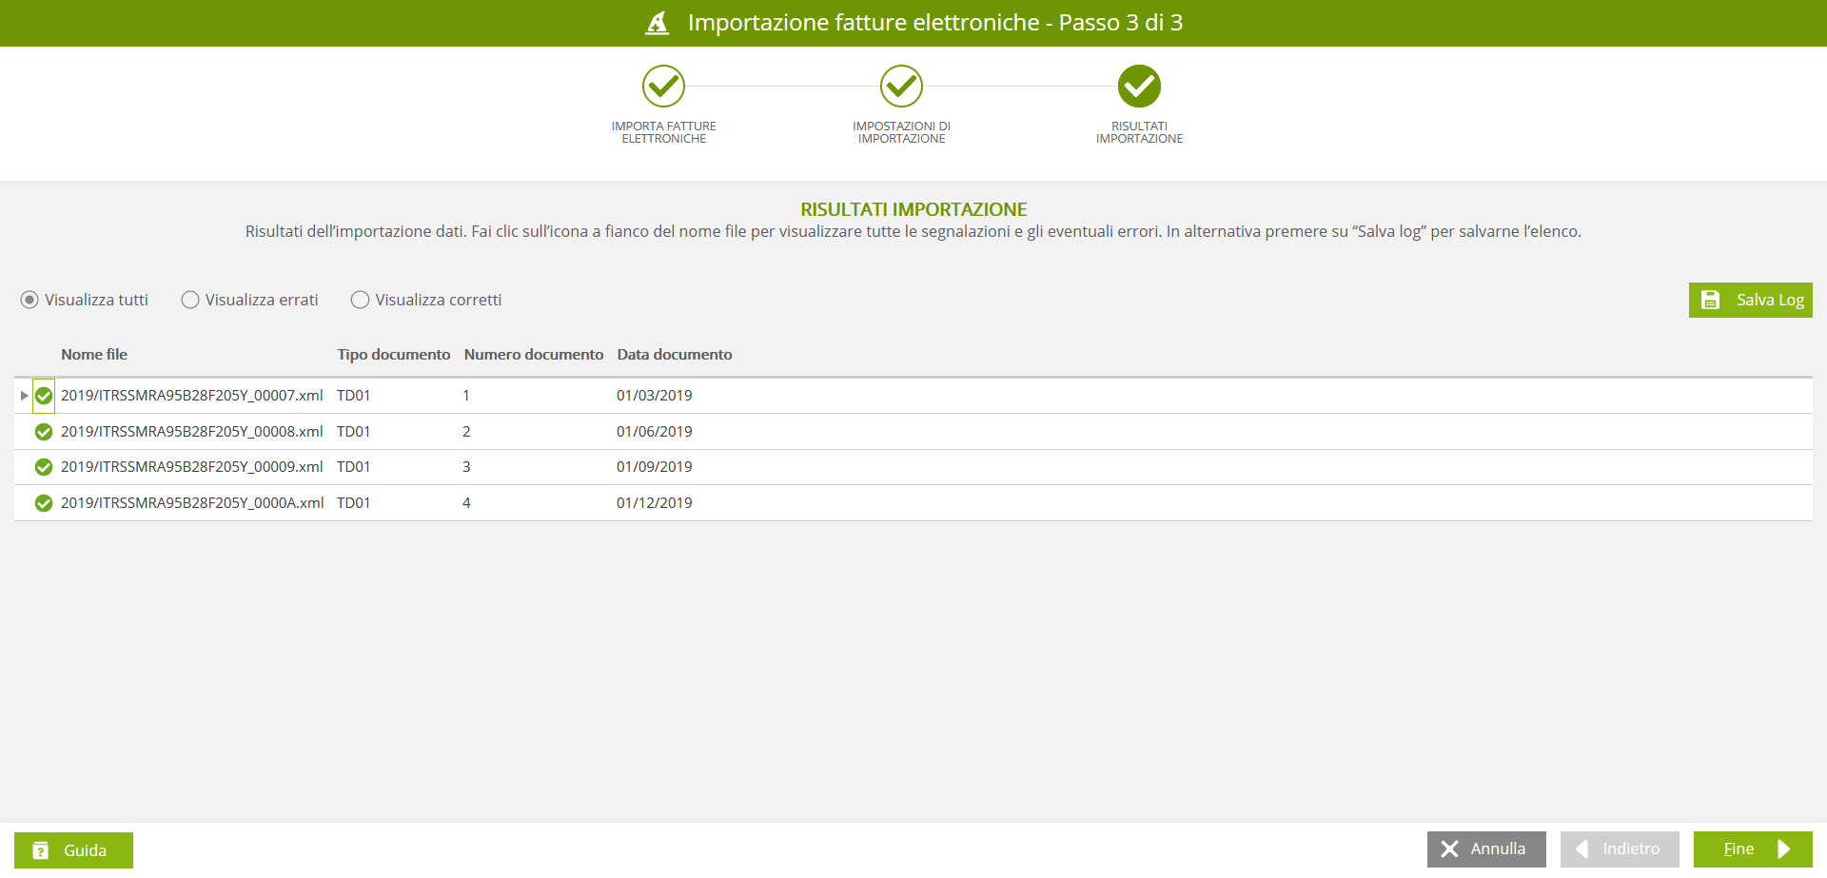Image resolution: width=1827 pixels, height=878 pixels.
Task: Expand the row arrow for _00007.xml
Action: (24, 396)
